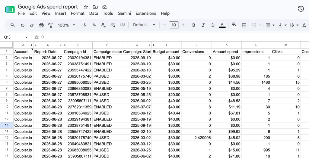Undo the last action
Screen dimensions: 309x159
point(22,25)
